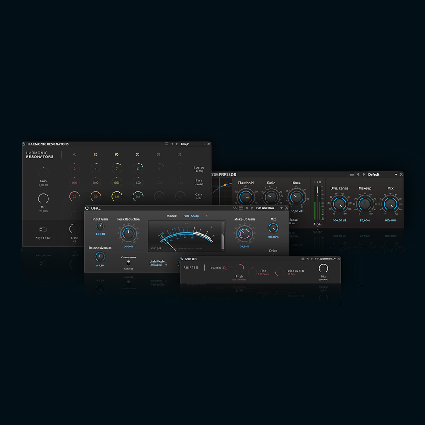Open the Compressor hamburger menu
The height and width of the screenshot is (425, 425).
(x=352, y=174)
